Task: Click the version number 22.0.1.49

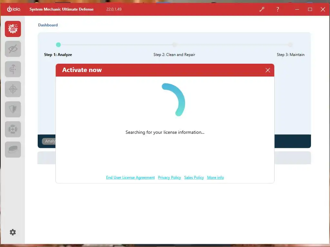Action: pos(114,9)
